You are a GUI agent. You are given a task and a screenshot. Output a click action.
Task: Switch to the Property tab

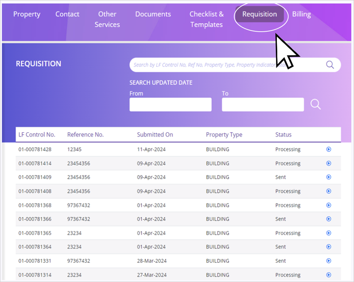(x=27, y=14)
